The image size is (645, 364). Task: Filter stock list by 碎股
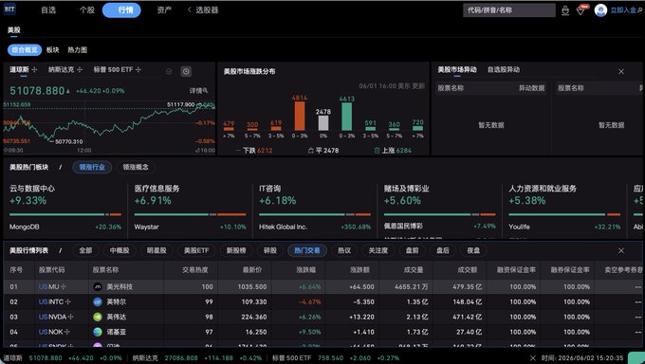[269, 250]
